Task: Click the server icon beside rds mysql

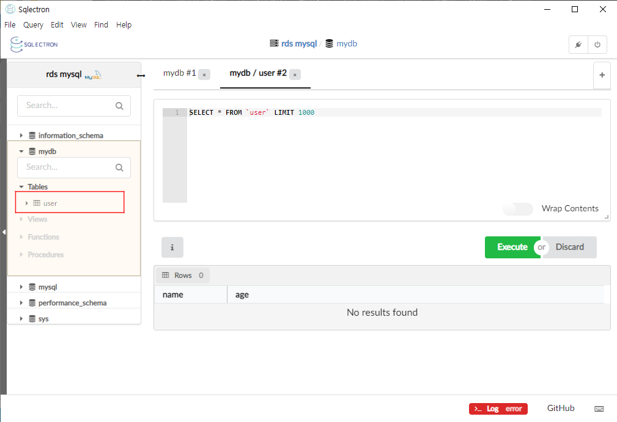Action: 274,43
